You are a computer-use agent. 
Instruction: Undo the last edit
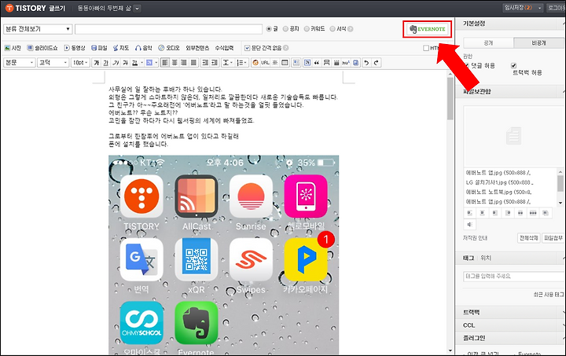point(366,63)
